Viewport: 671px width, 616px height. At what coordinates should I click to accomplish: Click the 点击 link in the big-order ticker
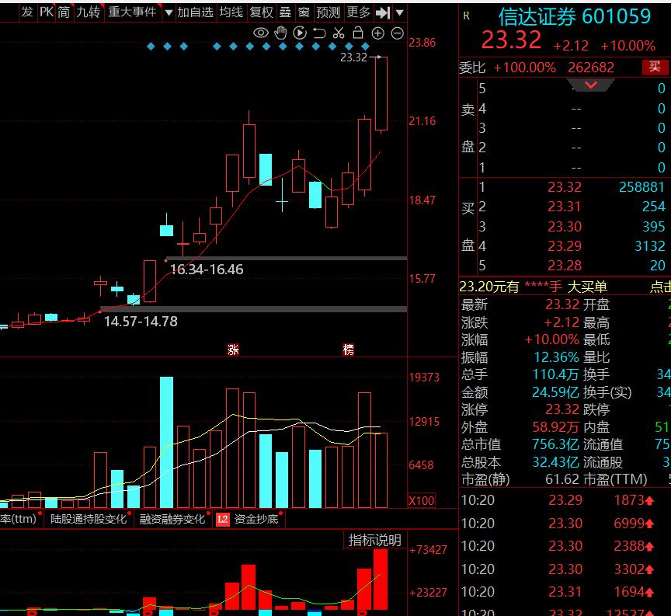click(x=660, y=287)
